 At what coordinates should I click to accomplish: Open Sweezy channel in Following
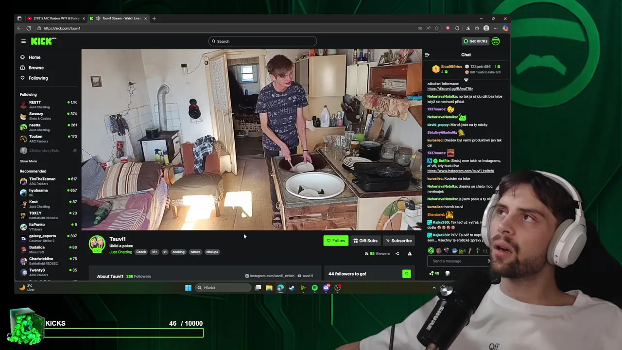(48, 116)
